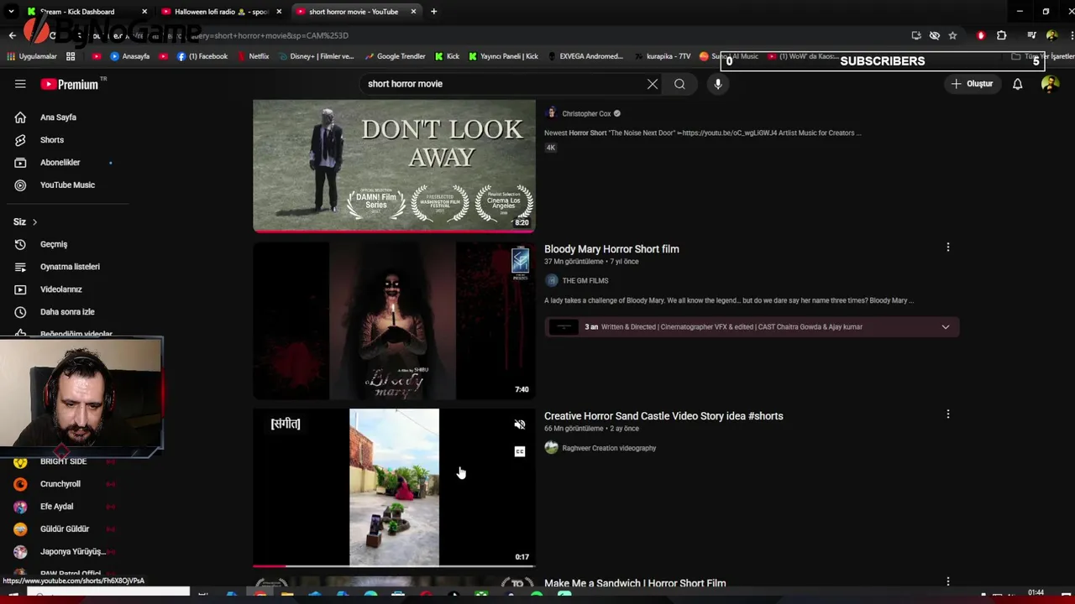
Task: Open the YouTube hamburger guide menu
Action: 20,84
